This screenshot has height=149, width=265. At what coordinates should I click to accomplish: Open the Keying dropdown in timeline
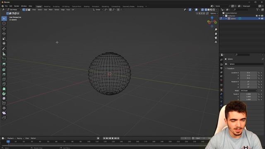pyautogui.click(x=20, y=138)
